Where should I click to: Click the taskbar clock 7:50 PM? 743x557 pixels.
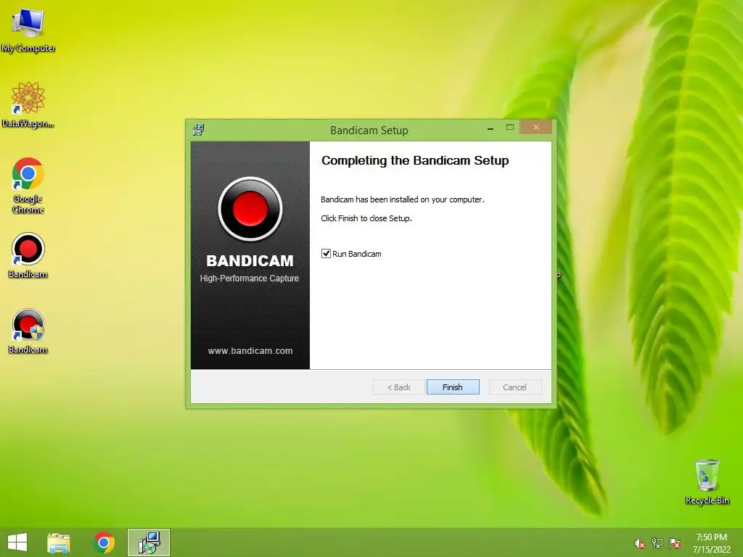pos(711,537)
